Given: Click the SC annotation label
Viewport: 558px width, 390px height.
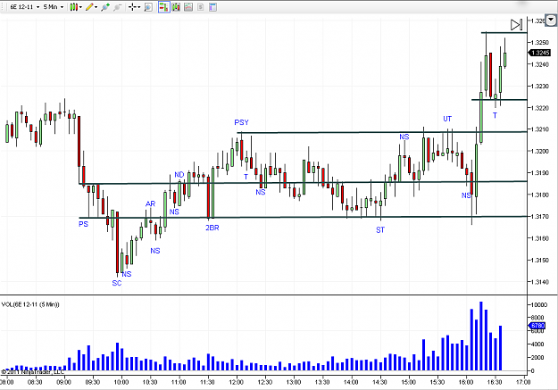Looking at the screenshot, I should 117,283.
